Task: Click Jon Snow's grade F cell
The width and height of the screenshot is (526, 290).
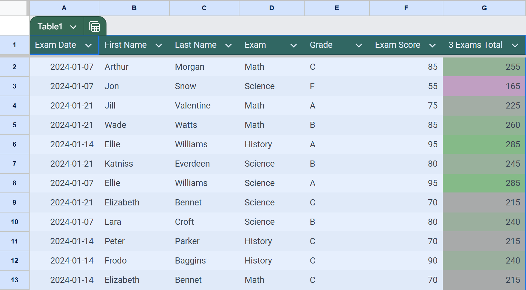Action: point(337,86)
